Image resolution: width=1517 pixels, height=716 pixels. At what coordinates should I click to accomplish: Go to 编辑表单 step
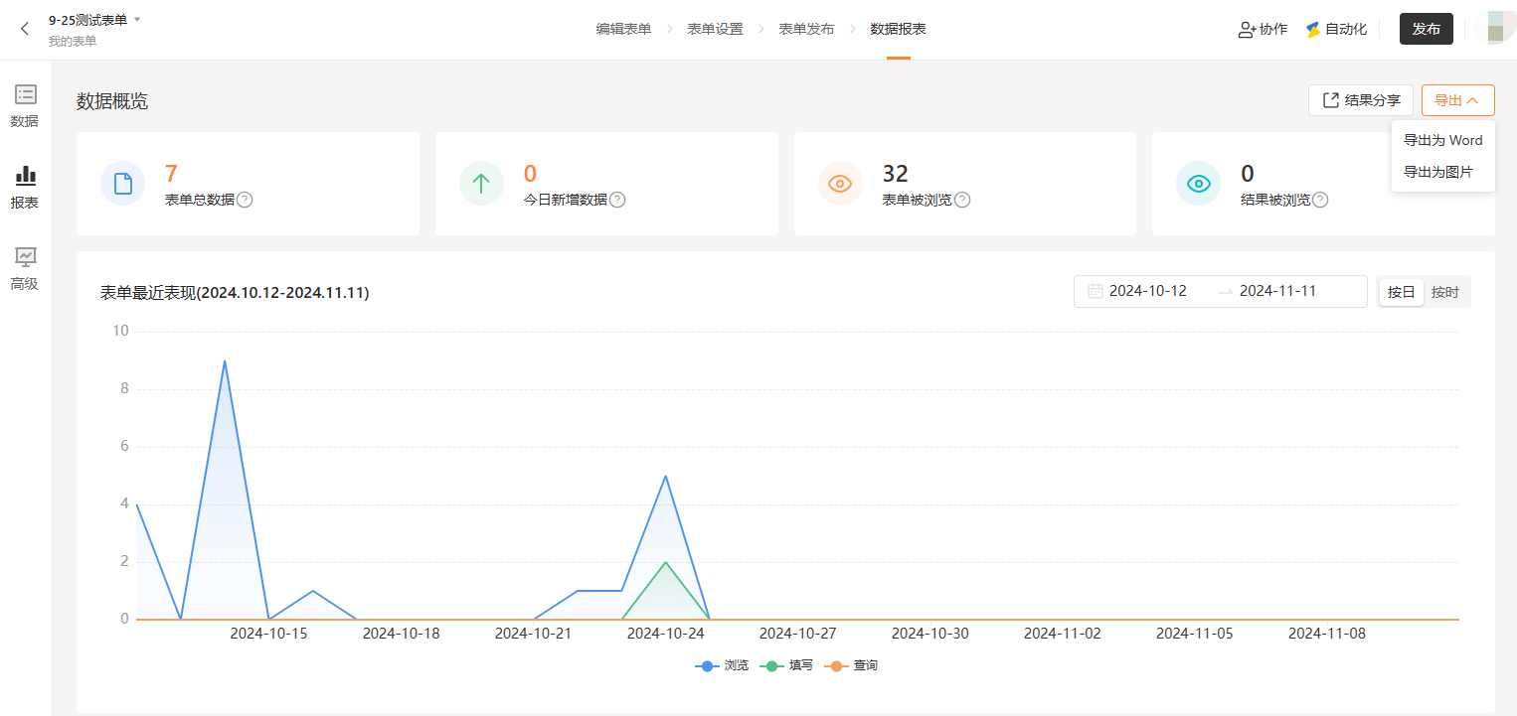coord(623,29)
